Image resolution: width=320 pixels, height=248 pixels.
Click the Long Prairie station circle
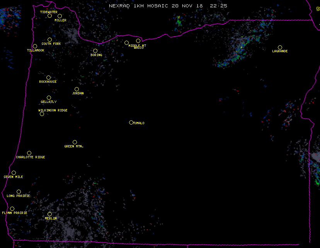pos(19,192)
